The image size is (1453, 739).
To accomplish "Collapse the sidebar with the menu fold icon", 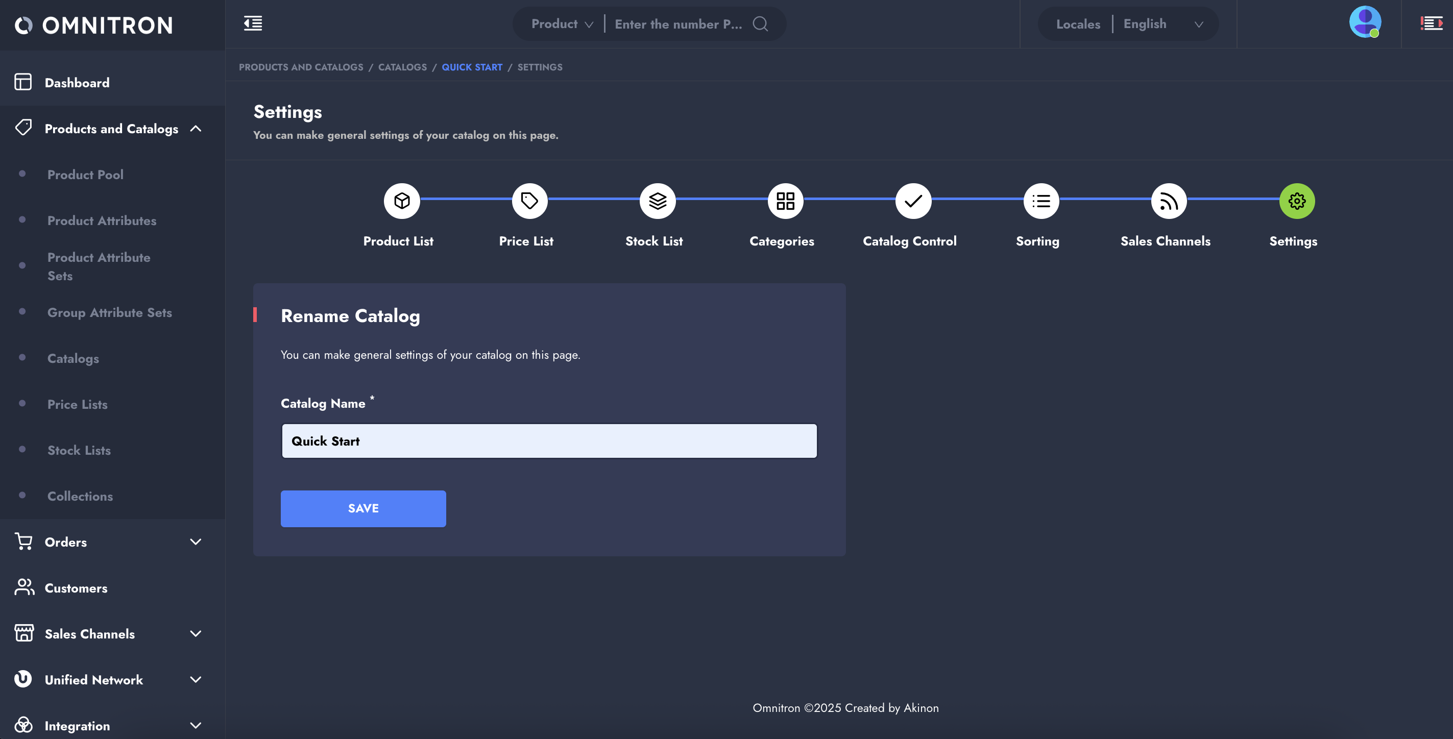I will click(253, 23).
